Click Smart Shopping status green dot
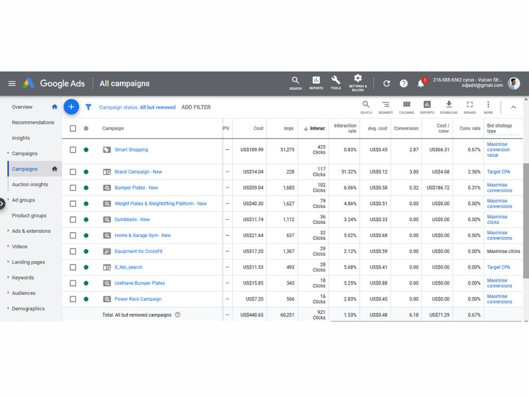The image size is (529, 397). [x=86, y=150]
